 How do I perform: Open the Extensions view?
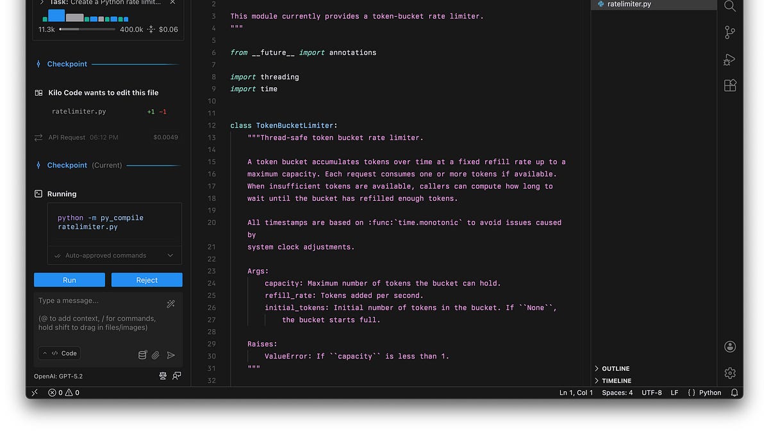pyautogui.click(x=729, y=85)
